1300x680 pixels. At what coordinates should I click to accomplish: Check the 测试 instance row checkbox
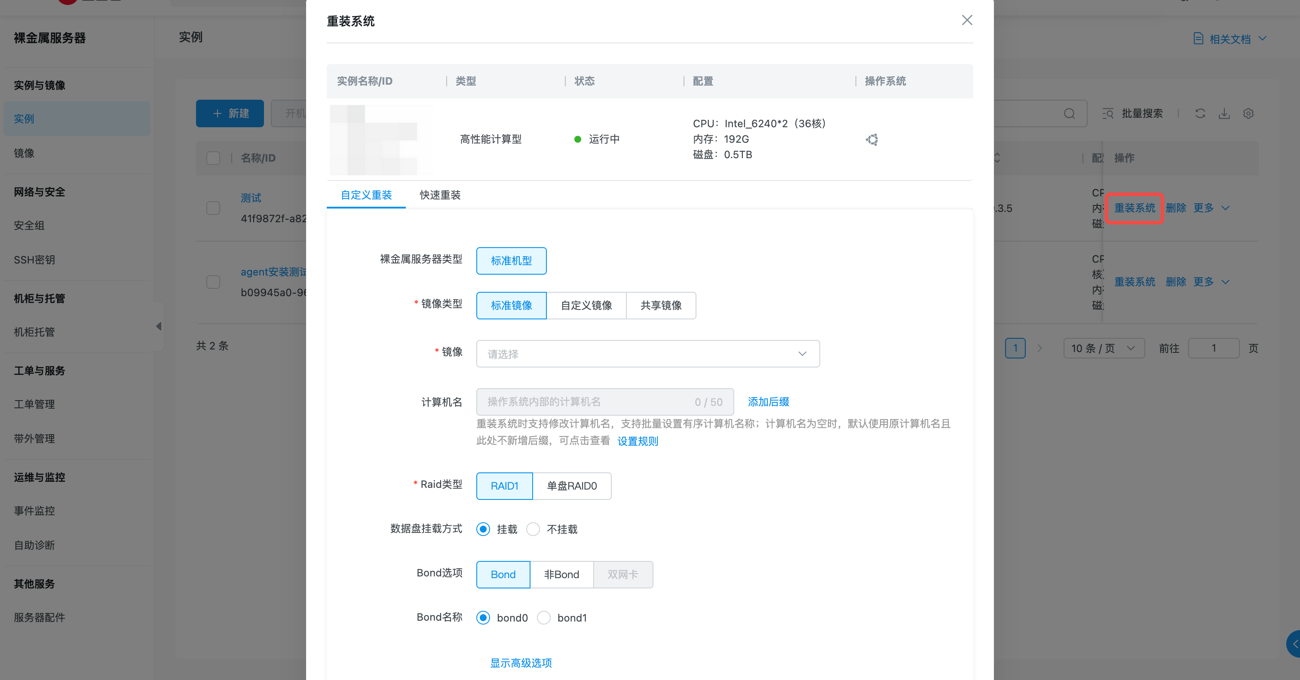214,208
